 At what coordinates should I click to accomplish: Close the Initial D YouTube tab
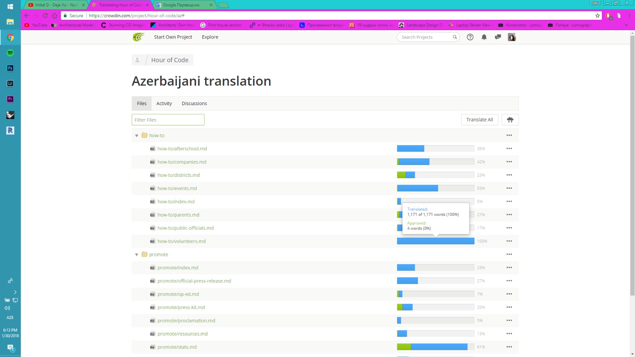pyautogui.click(x=83, y=5)
